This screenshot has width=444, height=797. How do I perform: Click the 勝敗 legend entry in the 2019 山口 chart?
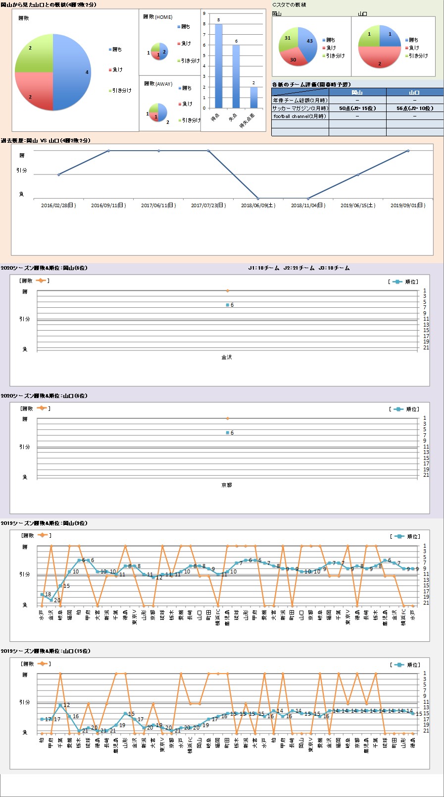tap(36, 663)
